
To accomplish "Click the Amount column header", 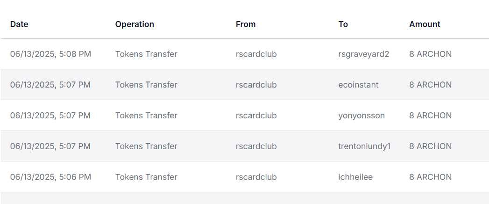I will pos(425,24).
